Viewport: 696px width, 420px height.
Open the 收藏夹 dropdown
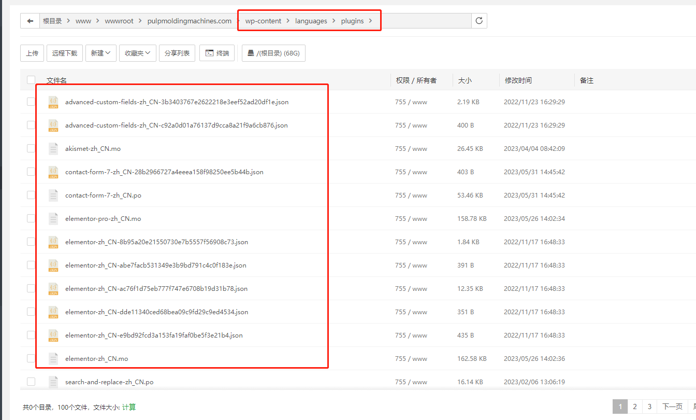click(x=137, y=53)
